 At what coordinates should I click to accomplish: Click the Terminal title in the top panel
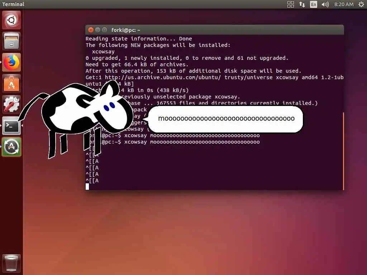[x=13, y=4]
